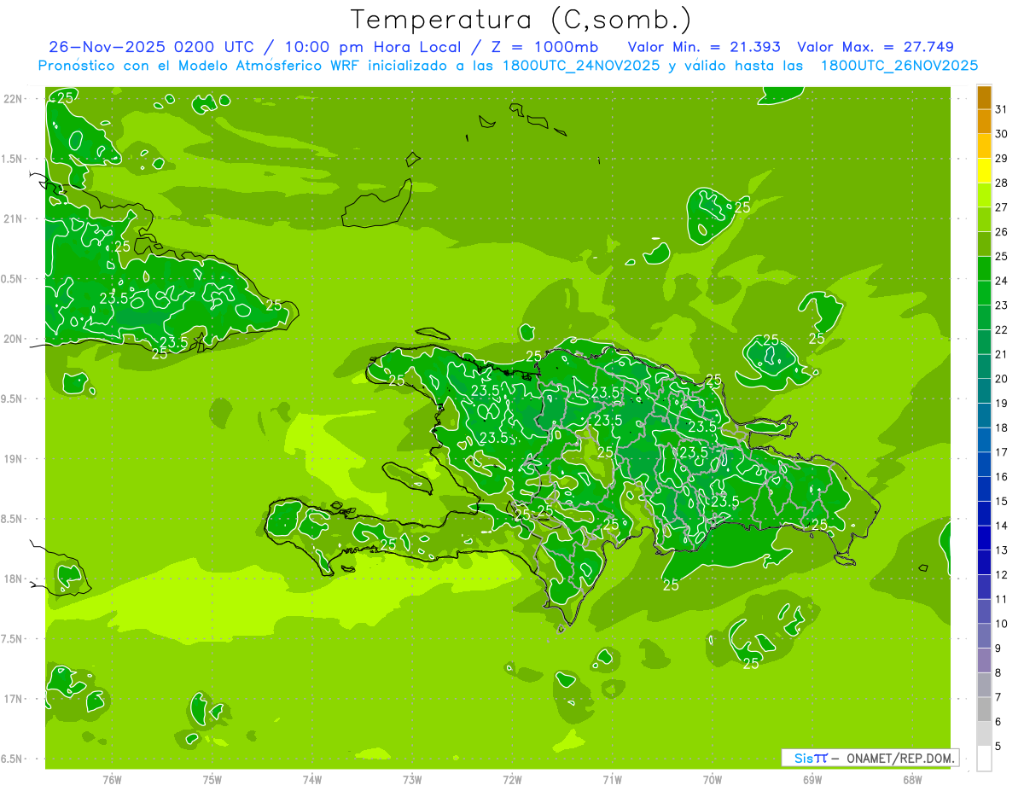Image resolution: width=1024 pixels, height=791 pixels.
Task: Click the '69W' longitude axis label
Action: point(812,779)
